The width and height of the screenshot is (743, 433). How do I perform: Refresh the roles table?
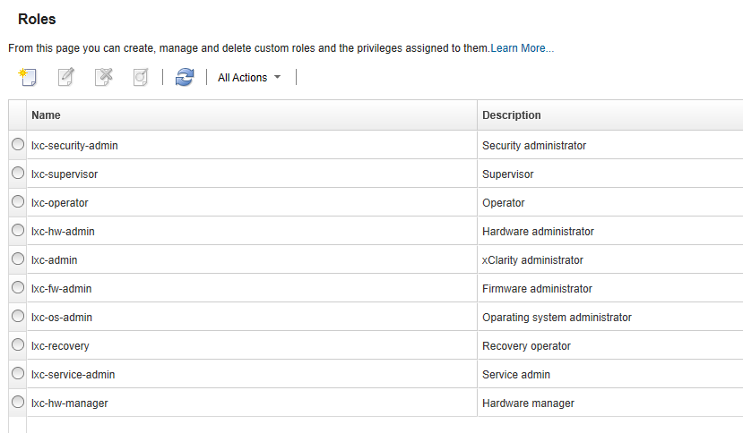pos(185,78)
